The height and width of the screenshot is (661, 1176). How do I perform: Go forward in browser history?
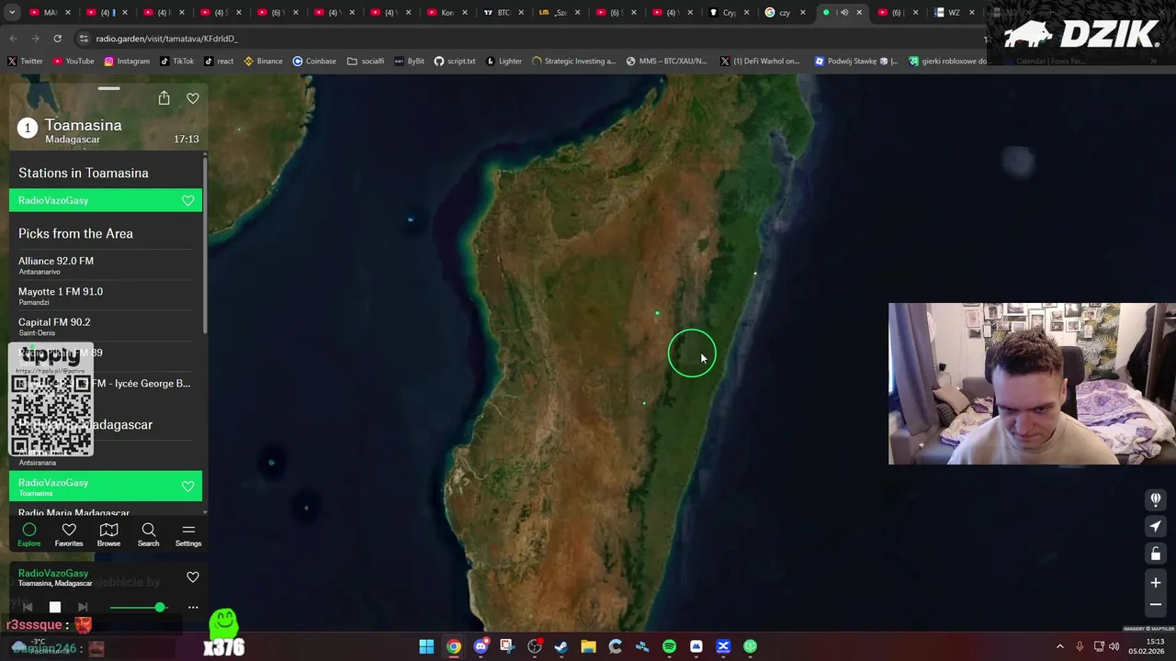35,39
